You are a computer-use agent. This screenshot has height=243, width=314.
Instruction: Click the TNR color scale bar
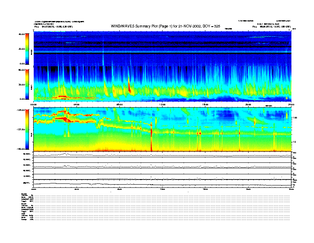coord(27,129)
